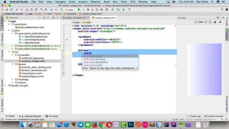Zoom in the preview with plus icon
This screenshot has width=229, height=129.
point(206,22)
